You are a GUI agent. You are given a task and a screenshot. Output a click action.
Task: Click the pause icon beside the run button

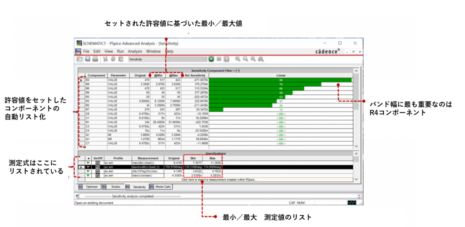[x=219, y=59]
